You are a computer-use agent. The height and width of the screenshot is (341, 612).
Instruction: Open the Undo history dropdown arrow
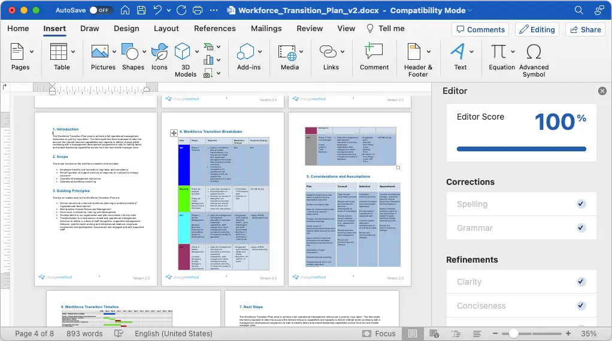[169, 11]
